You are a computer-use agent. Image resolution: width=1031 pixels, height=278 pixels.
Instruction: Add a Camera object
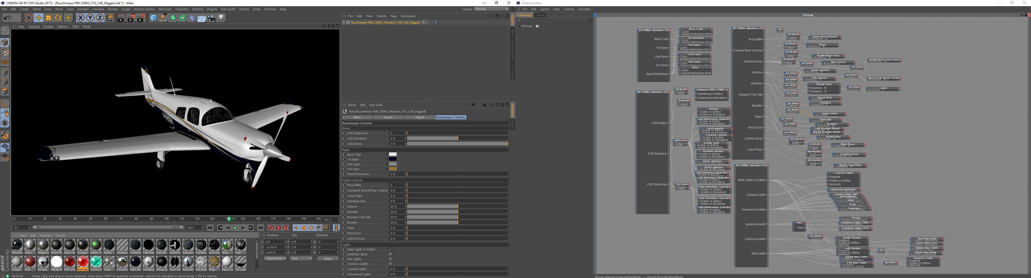[x=212, y=18]
